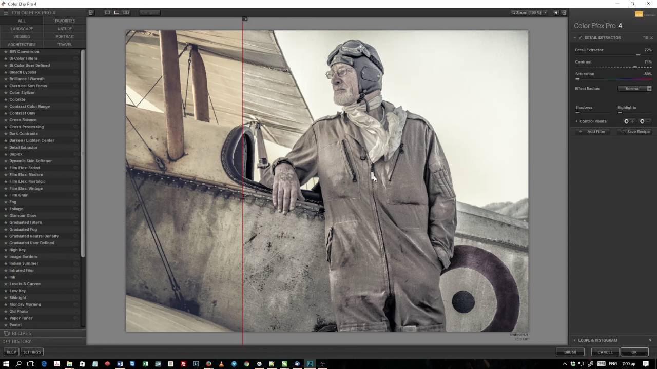Select the Landscape category tab
Image resolution: width=657 pixels, height=369 pixels.
pos(22,29)
